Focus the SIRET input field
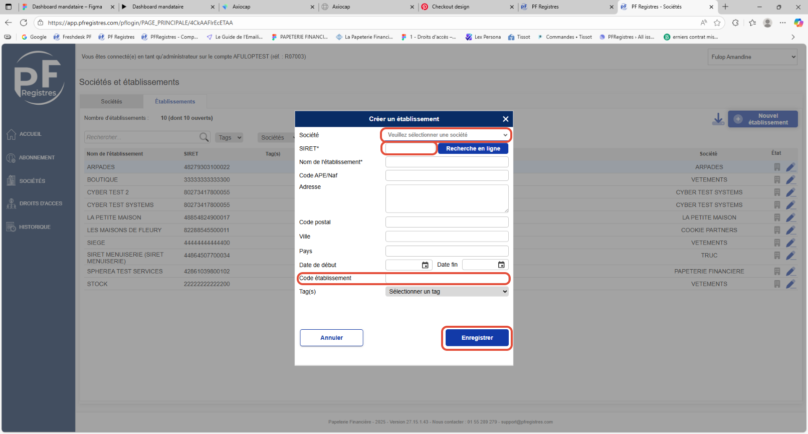Screen dimensions: 808x434 [x=410, y=148]
